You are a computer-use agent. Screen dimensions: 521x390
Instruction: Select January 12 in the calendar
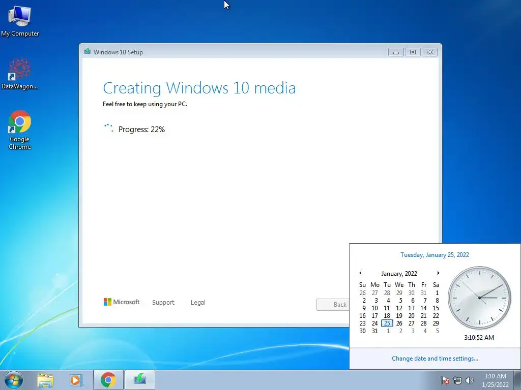pyautogui.click(x=399, y=308)
